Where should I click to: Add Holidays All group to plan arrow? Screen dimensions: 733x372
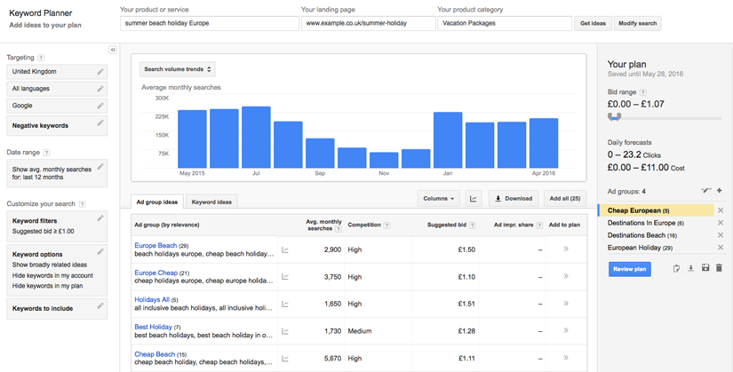point(566,304)
